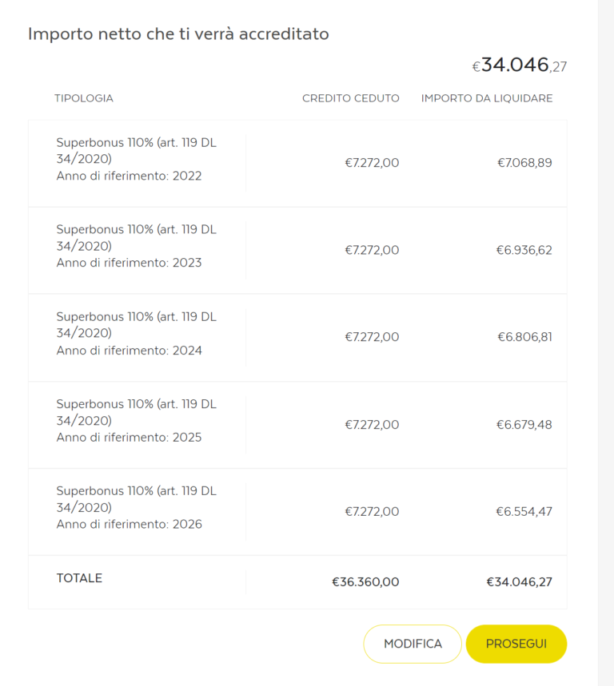Click the €7.068,89 amount for 2022
Image resolution: width=614 pixels, height=686 pixels.
(524, 163)
